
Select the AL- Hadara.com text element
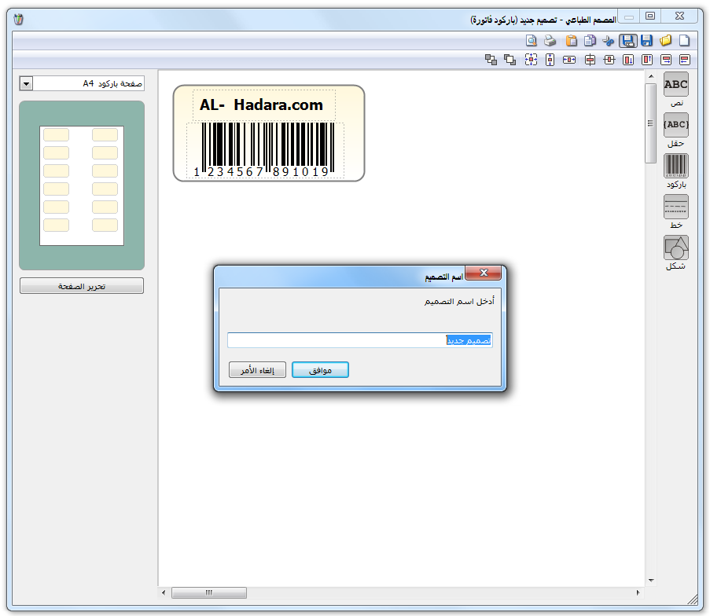tap(263, 105)
